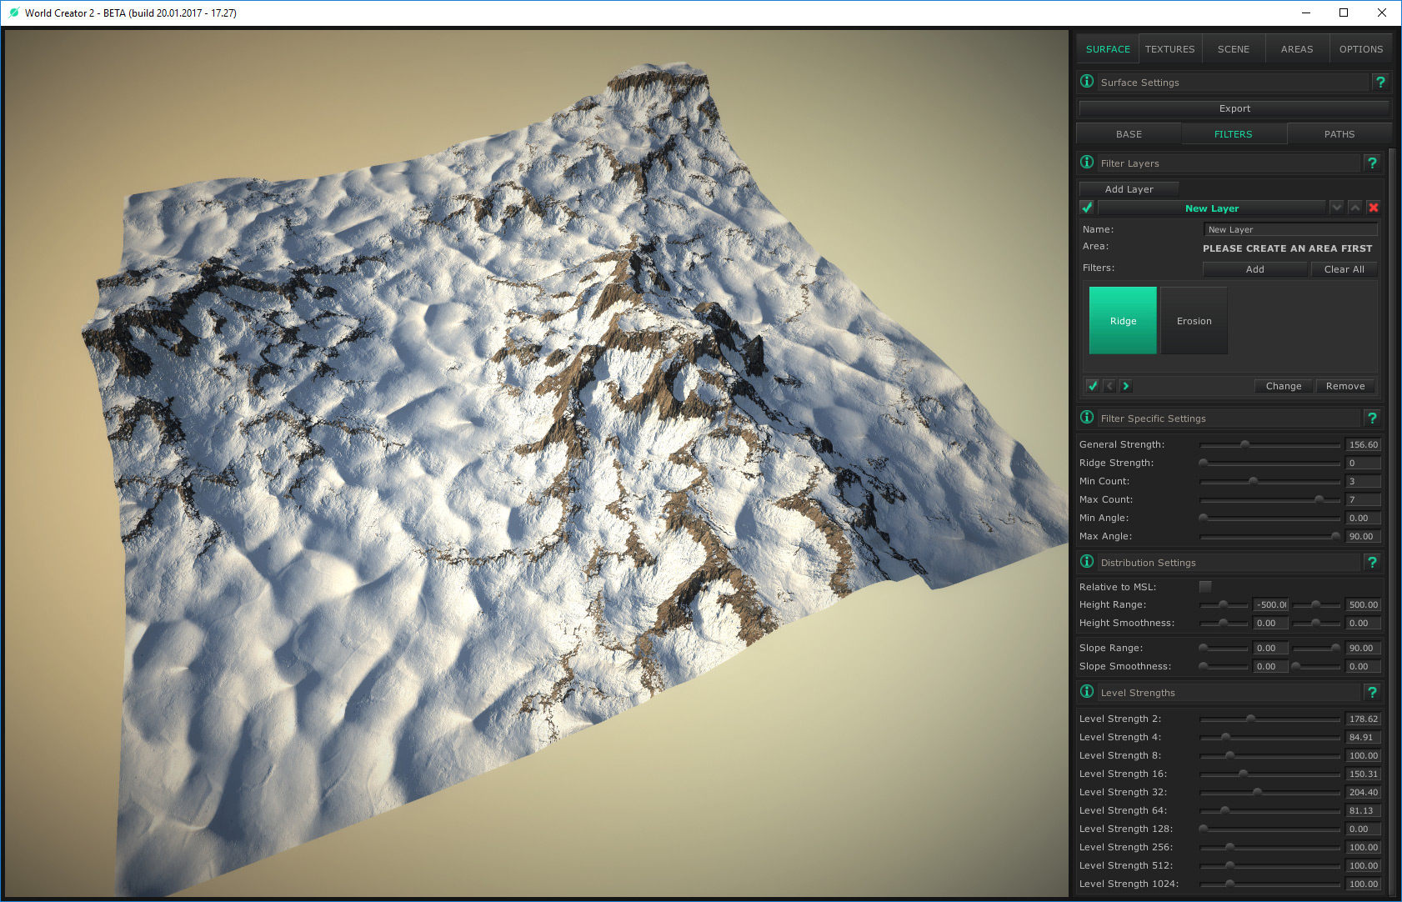Screen dimensions: 1402x902
Task: Open the OPTIONS tab
Action: tap(1361, 49)
